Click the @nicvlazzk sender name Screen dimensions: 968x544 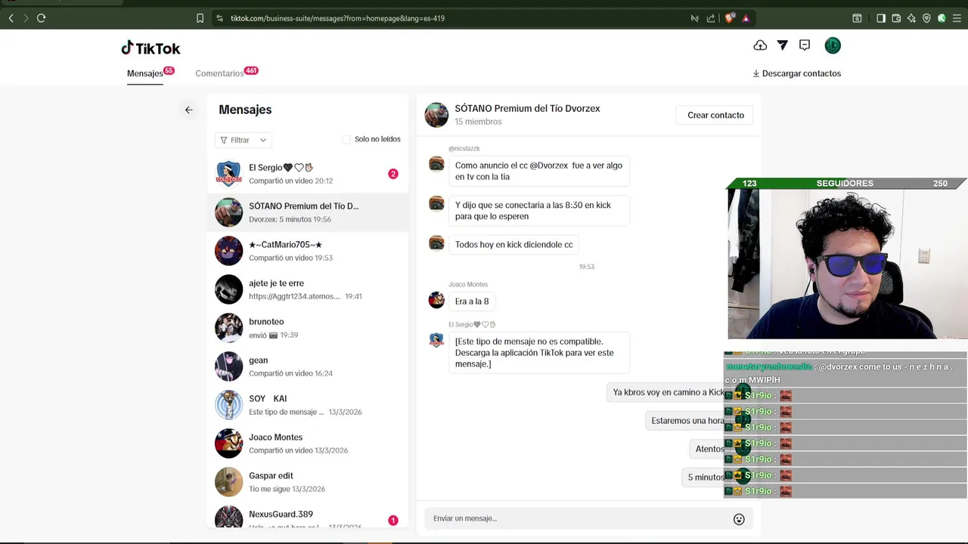click(x=464, y=149)
